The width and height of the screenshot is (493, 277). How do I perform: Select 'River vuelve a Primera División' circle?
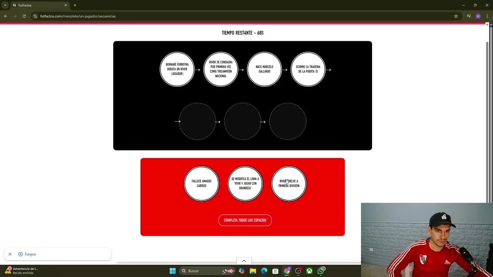289,184
